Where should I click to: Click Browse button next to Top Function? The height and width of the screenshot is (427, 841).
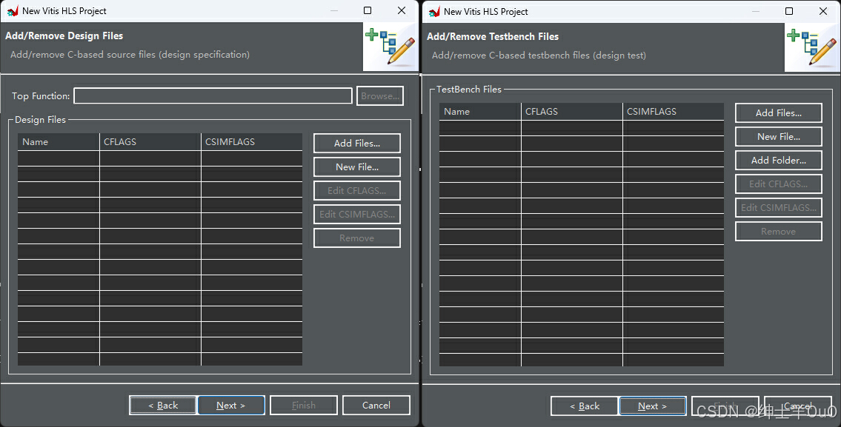379,96
